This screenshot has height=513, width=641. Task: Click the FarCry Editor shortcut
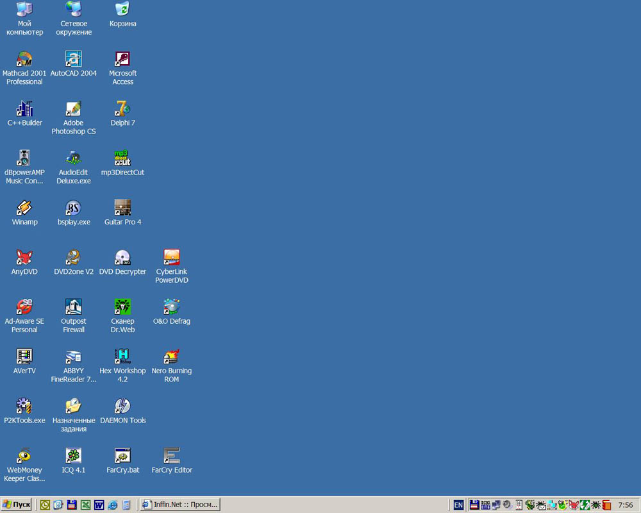pos(172,460)
